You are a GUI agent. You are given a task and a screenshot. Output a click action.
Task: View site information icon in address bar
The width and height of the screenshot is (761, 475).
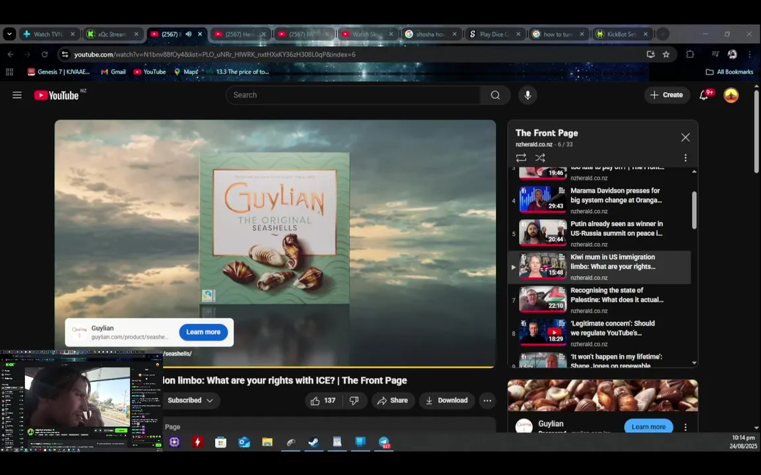65,54
